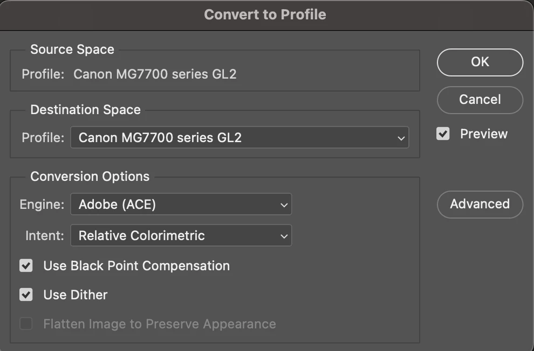Image resolution: width=534 pixels, height=351 pixels.
Task: Click the Use Black Point Compensation label text
Action: point(136,265)
